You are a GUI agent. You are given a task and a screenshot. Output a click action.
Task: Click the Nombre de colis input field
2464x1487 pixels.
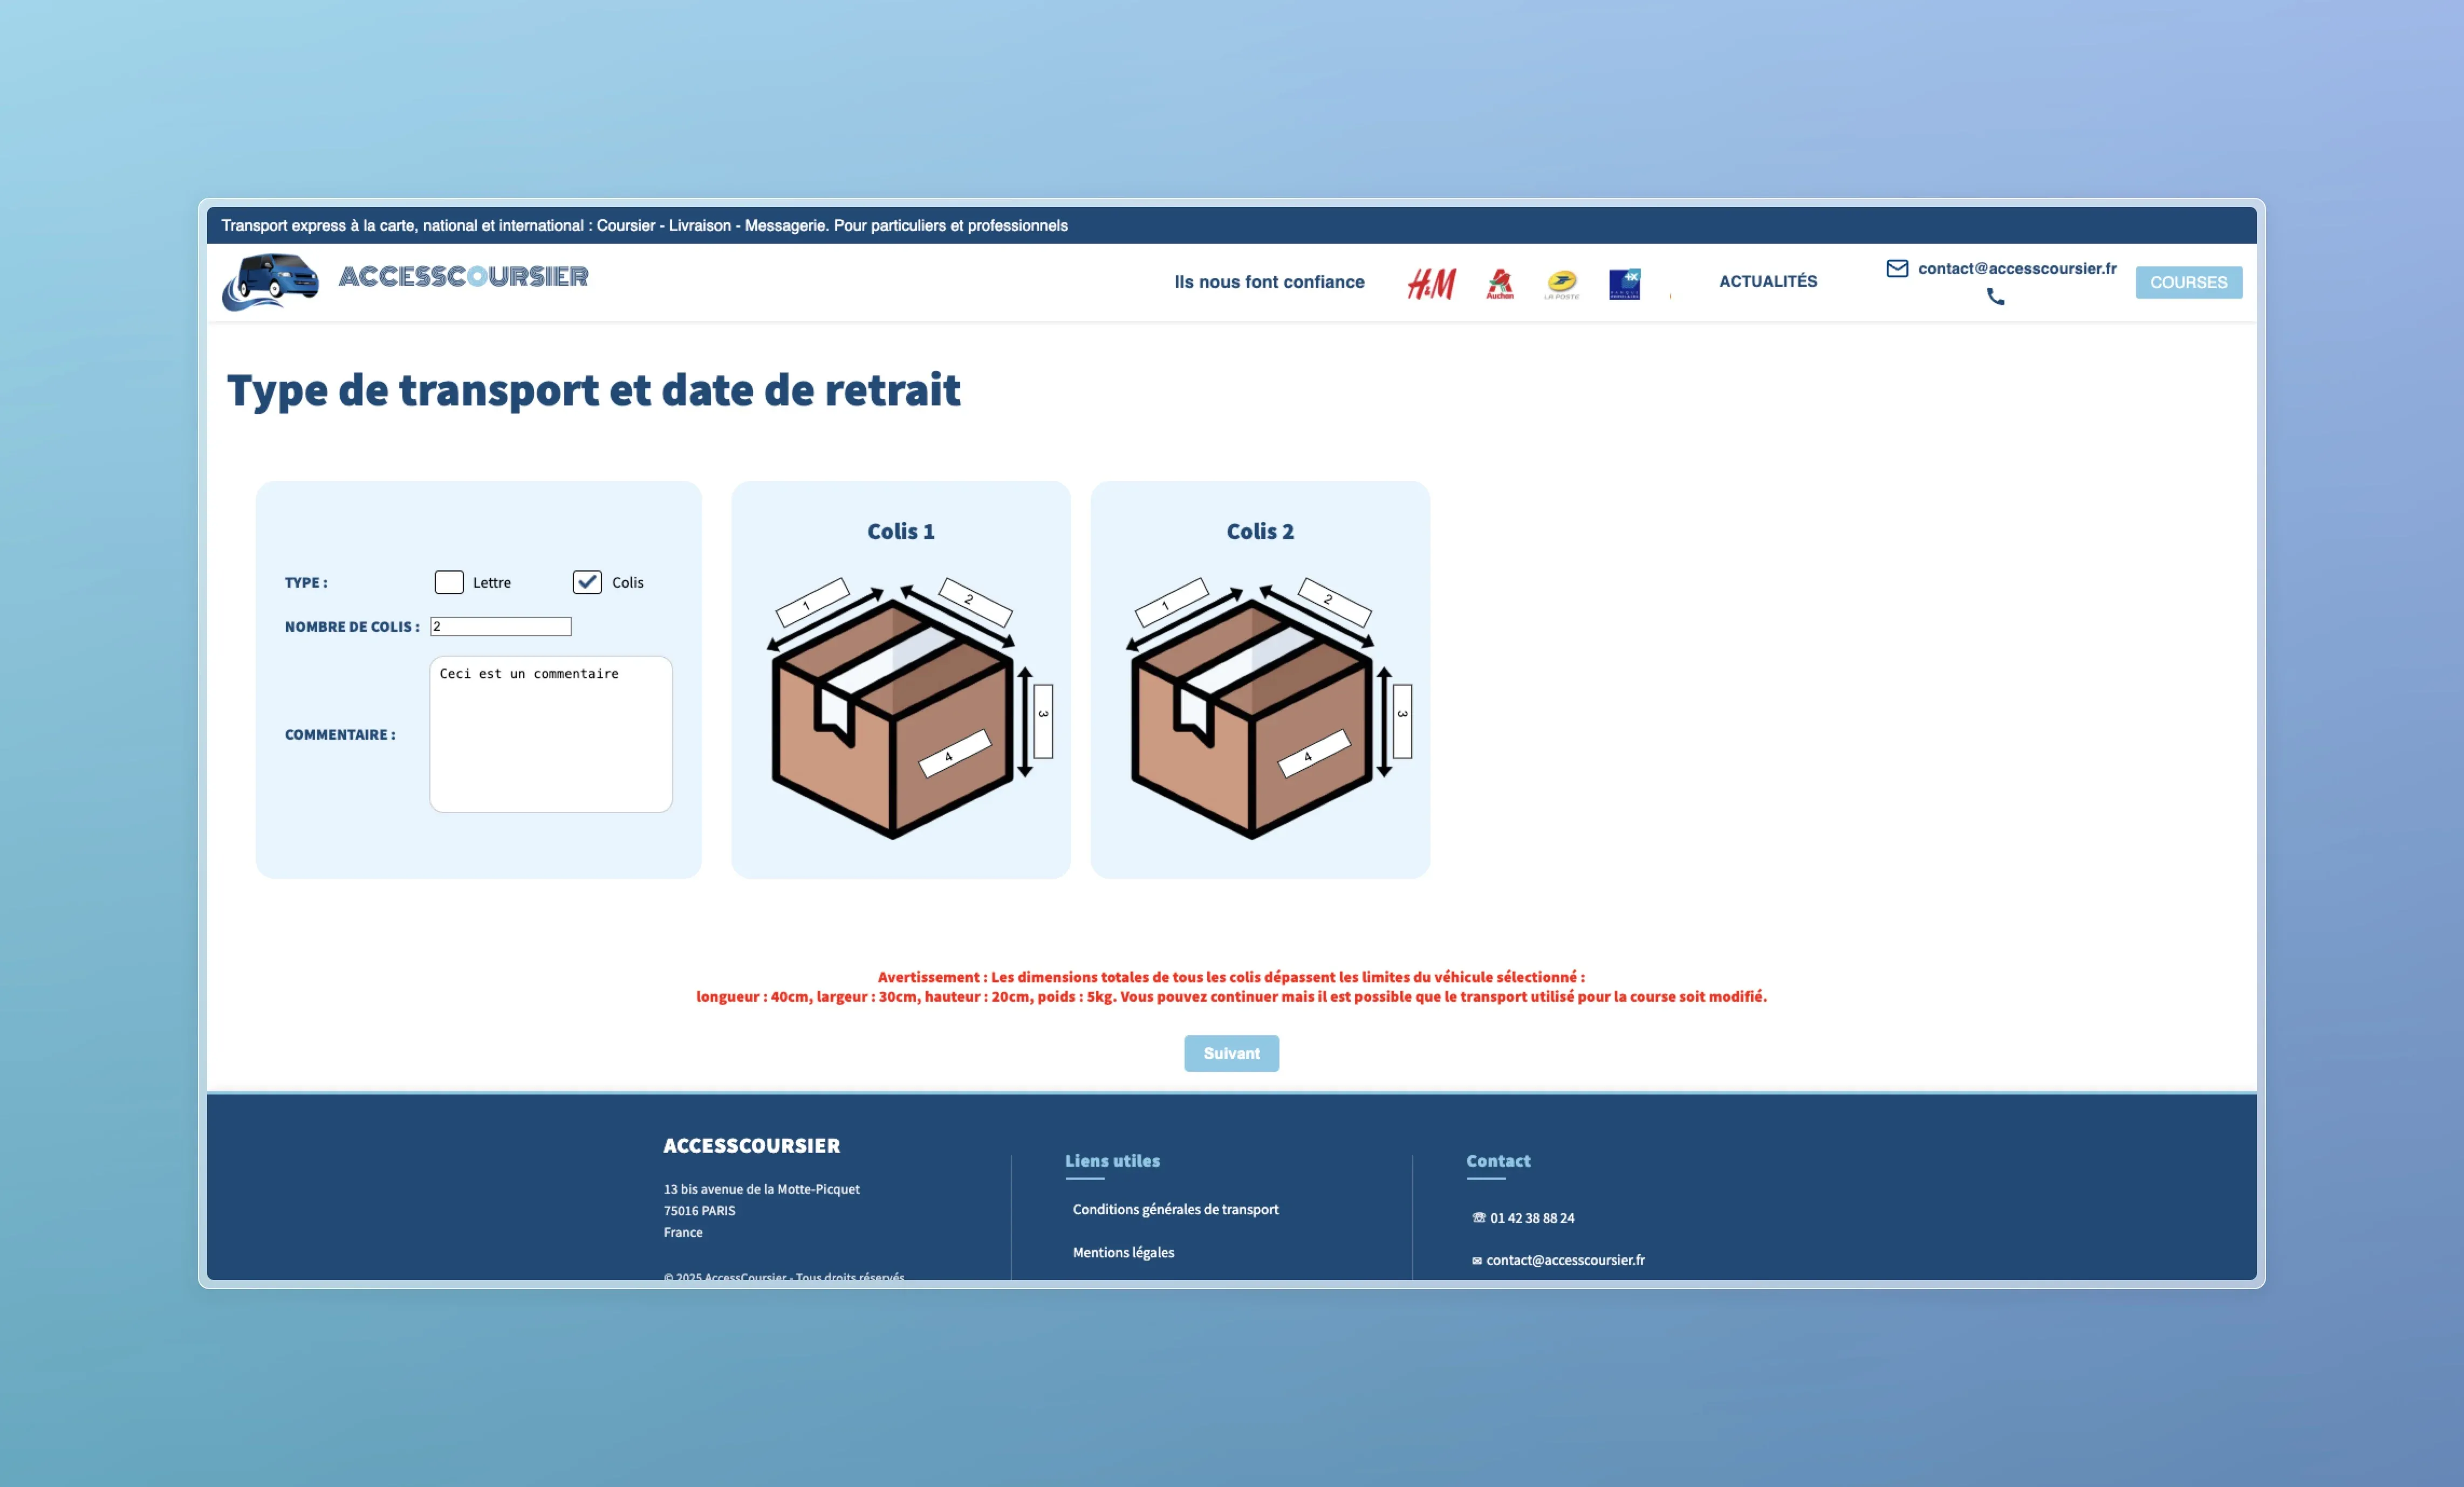pos(500,627)
